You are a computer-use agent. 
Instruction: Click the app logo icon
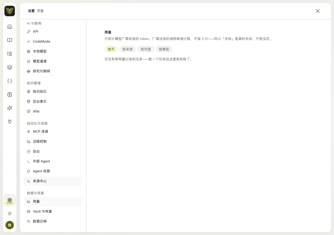pos(10,11)
